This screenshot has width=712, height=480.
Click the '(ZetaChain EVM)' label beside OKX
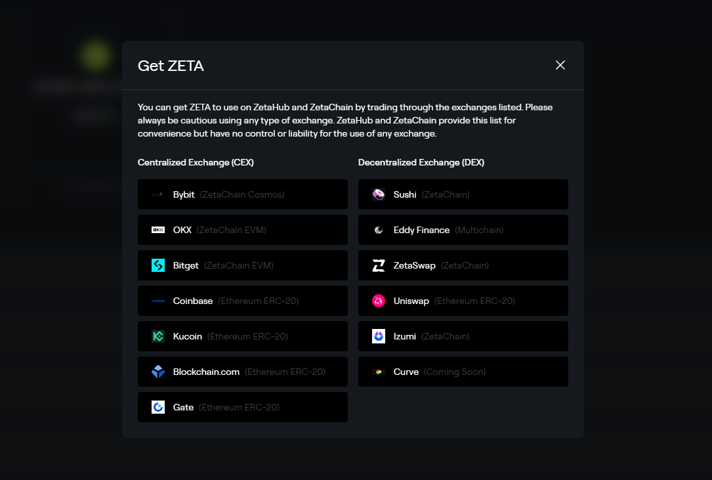click(232, 230)
